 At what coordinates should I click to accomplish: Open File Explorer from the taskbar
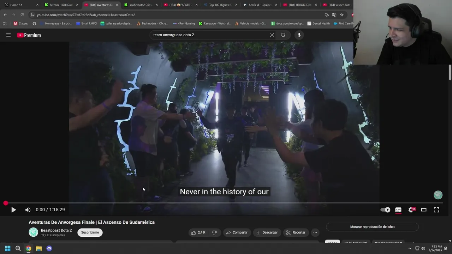click(39, 248)
